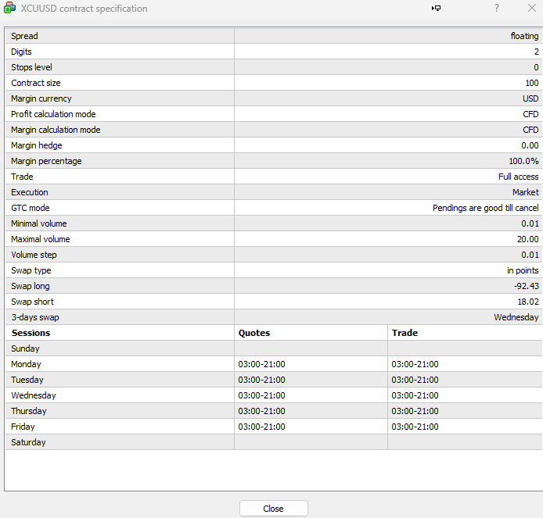Click the Trade column header in sessions
Viewport: 543px width, 518px height.
[x=405, y=333]
